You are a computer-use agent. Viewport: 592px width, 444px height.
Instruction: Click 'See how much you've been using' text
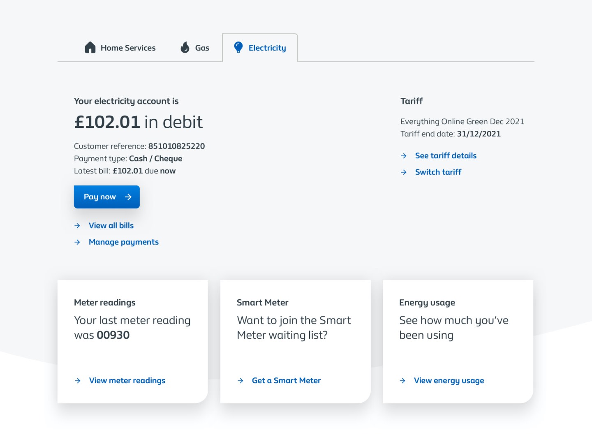(x=454, y=328)
